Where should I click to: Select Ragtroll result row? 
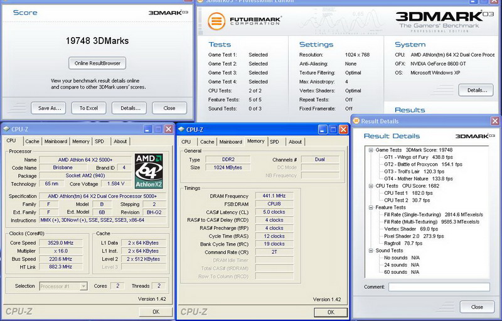[x=403, y=244]
